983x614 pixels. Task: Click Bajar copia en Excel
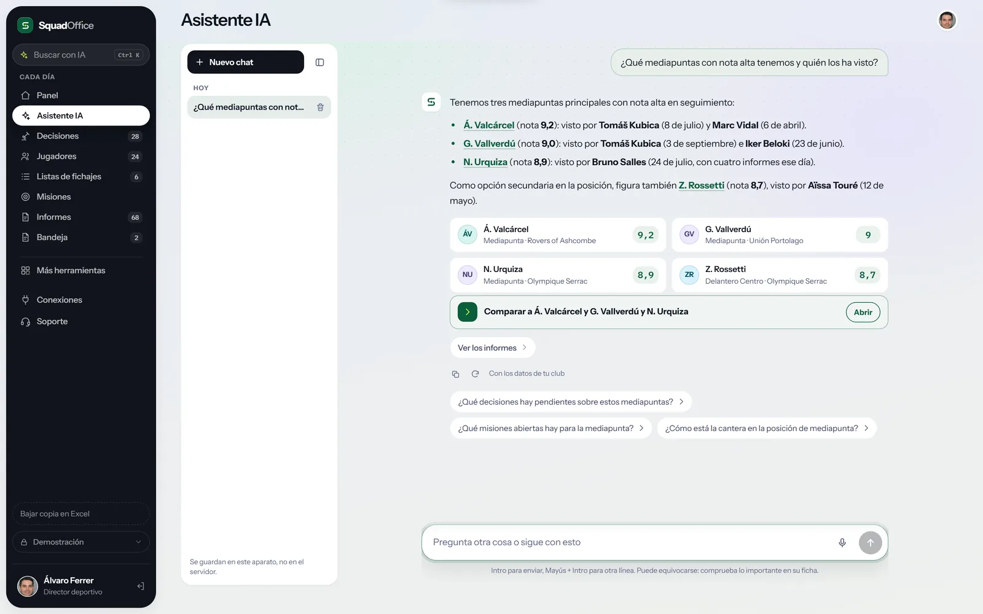click(81, 514)
